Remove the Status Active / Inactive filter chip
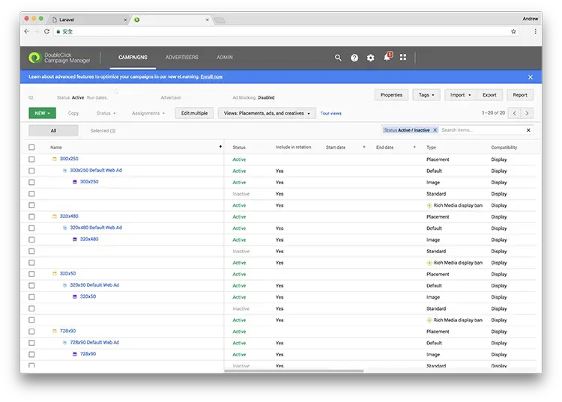 coord(435,130)
